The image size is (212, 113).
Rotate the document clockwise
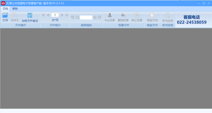coord(99,18)
